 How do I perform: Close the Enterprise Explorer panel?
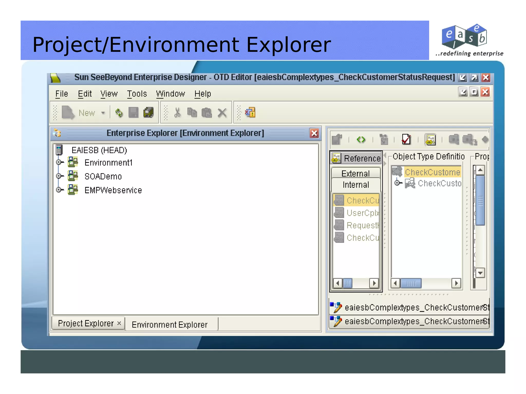pyautogui.click(x=314, y=133)
